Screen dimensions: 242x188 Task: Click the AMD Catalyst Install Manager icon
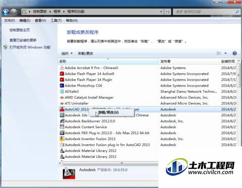(62, 98)
